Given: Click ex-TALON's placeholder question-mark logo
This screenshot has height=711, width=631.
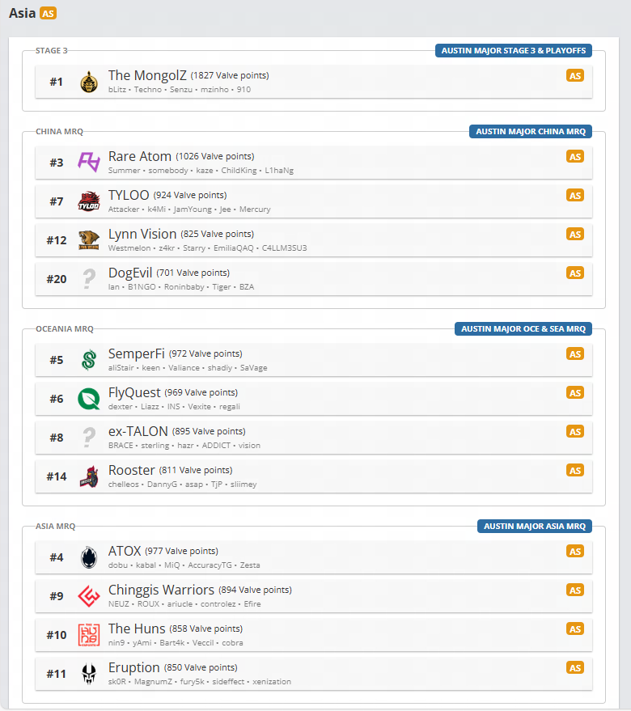Looking at the screenshot, I should tap(89, 438).
